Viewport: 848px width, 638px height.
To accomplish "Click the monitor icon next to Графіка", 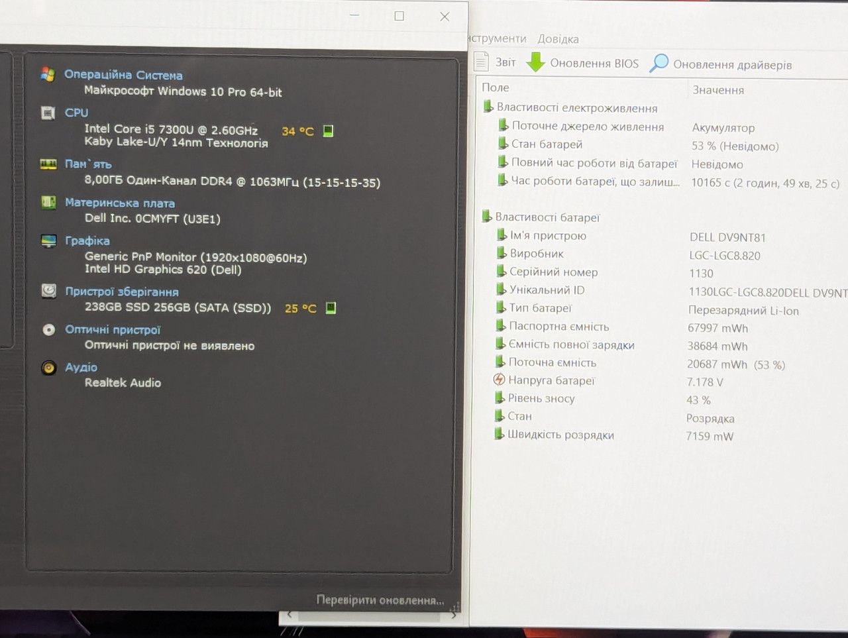I will 48,240.
